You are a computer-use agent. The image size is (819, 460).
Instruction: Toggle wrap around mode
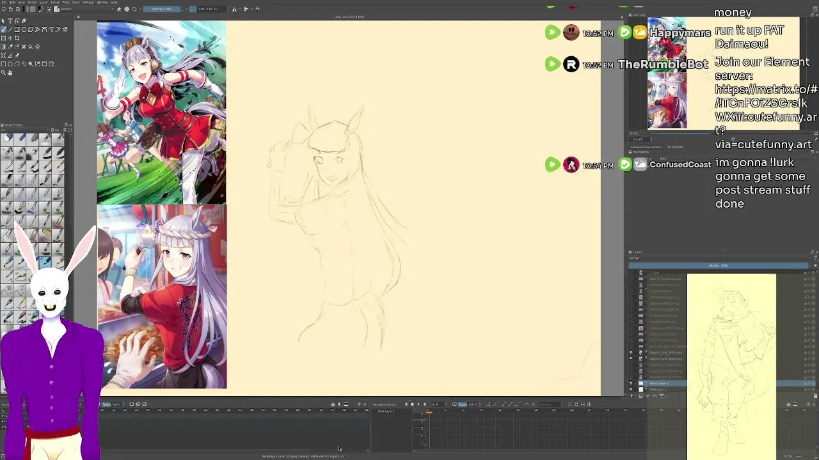tap(257, 9)
